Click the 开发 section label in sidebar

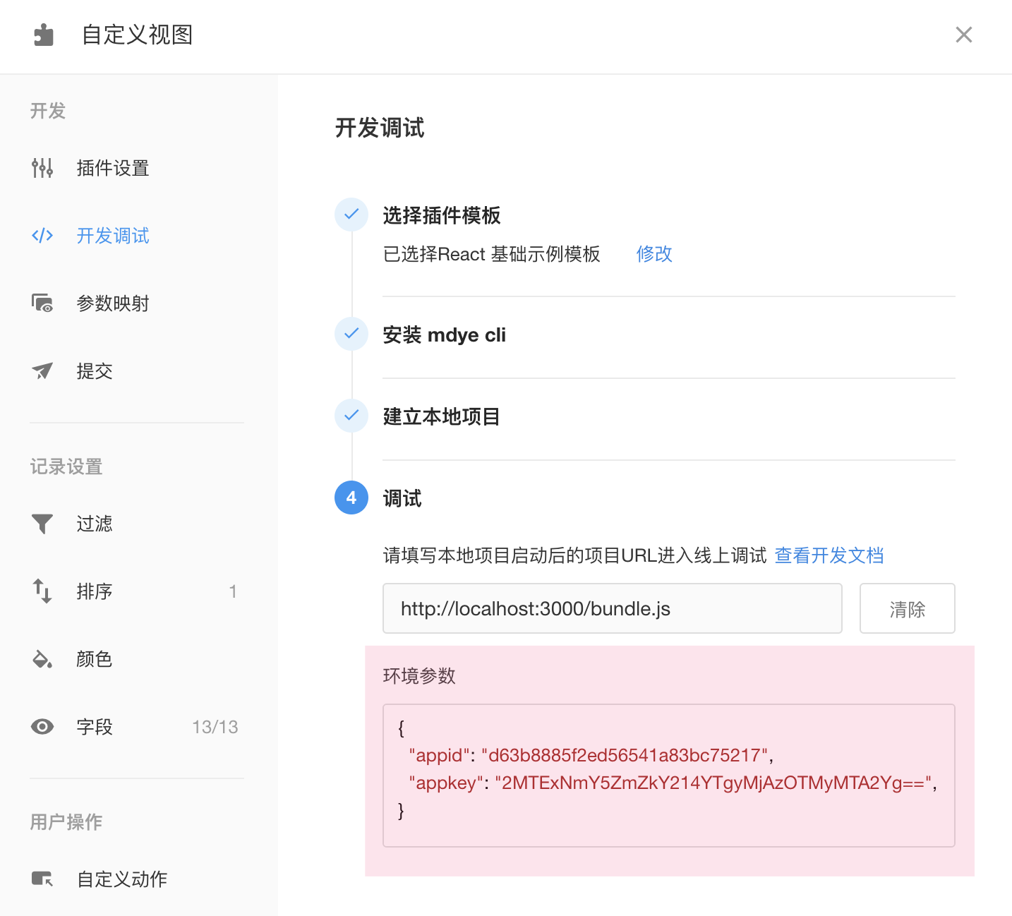48,111
